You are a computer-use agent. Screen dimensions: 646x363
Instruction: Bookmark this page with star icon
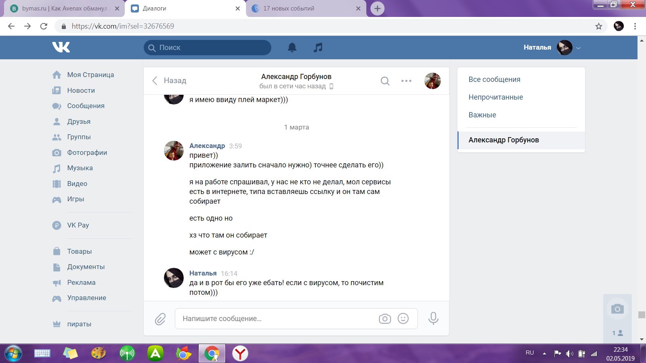click(598, 26)
